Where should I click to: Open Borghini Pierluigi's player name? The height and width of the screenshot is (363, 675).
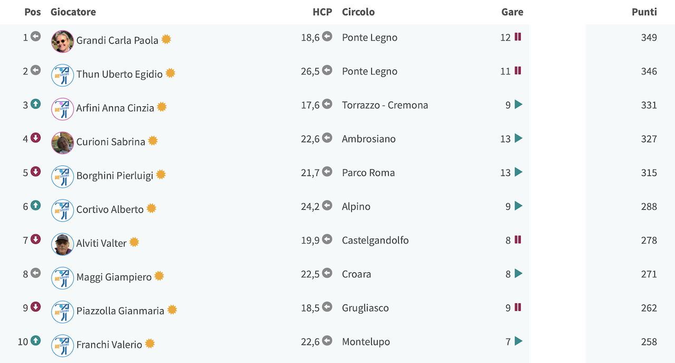tap(115, 175)
